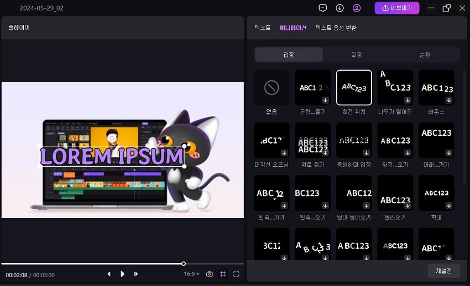470x286 pixels.
Task: Download the 유령...들기 preset via arrow icon
Action: (325, 100)
